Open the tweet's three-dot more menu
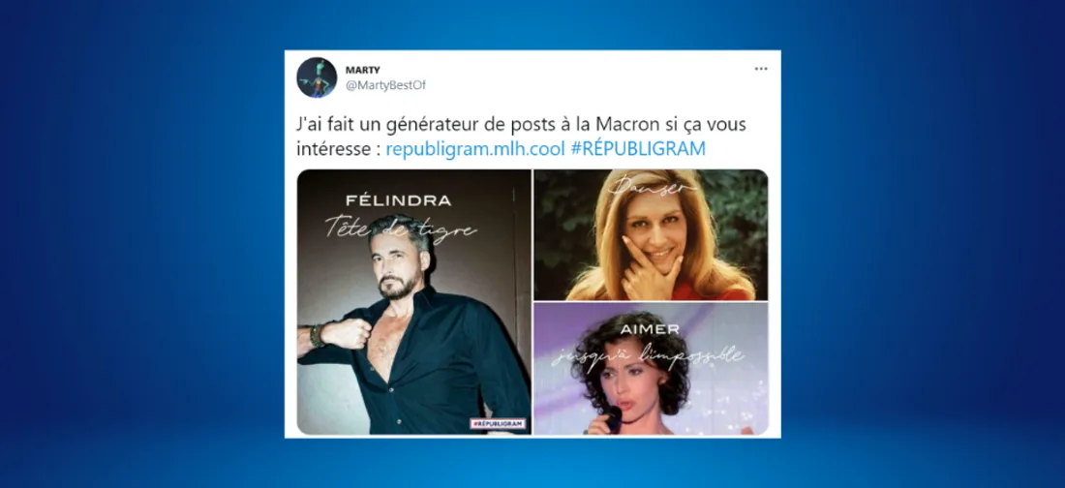Viewport: 1065px width, 488px height. point(761,69)
